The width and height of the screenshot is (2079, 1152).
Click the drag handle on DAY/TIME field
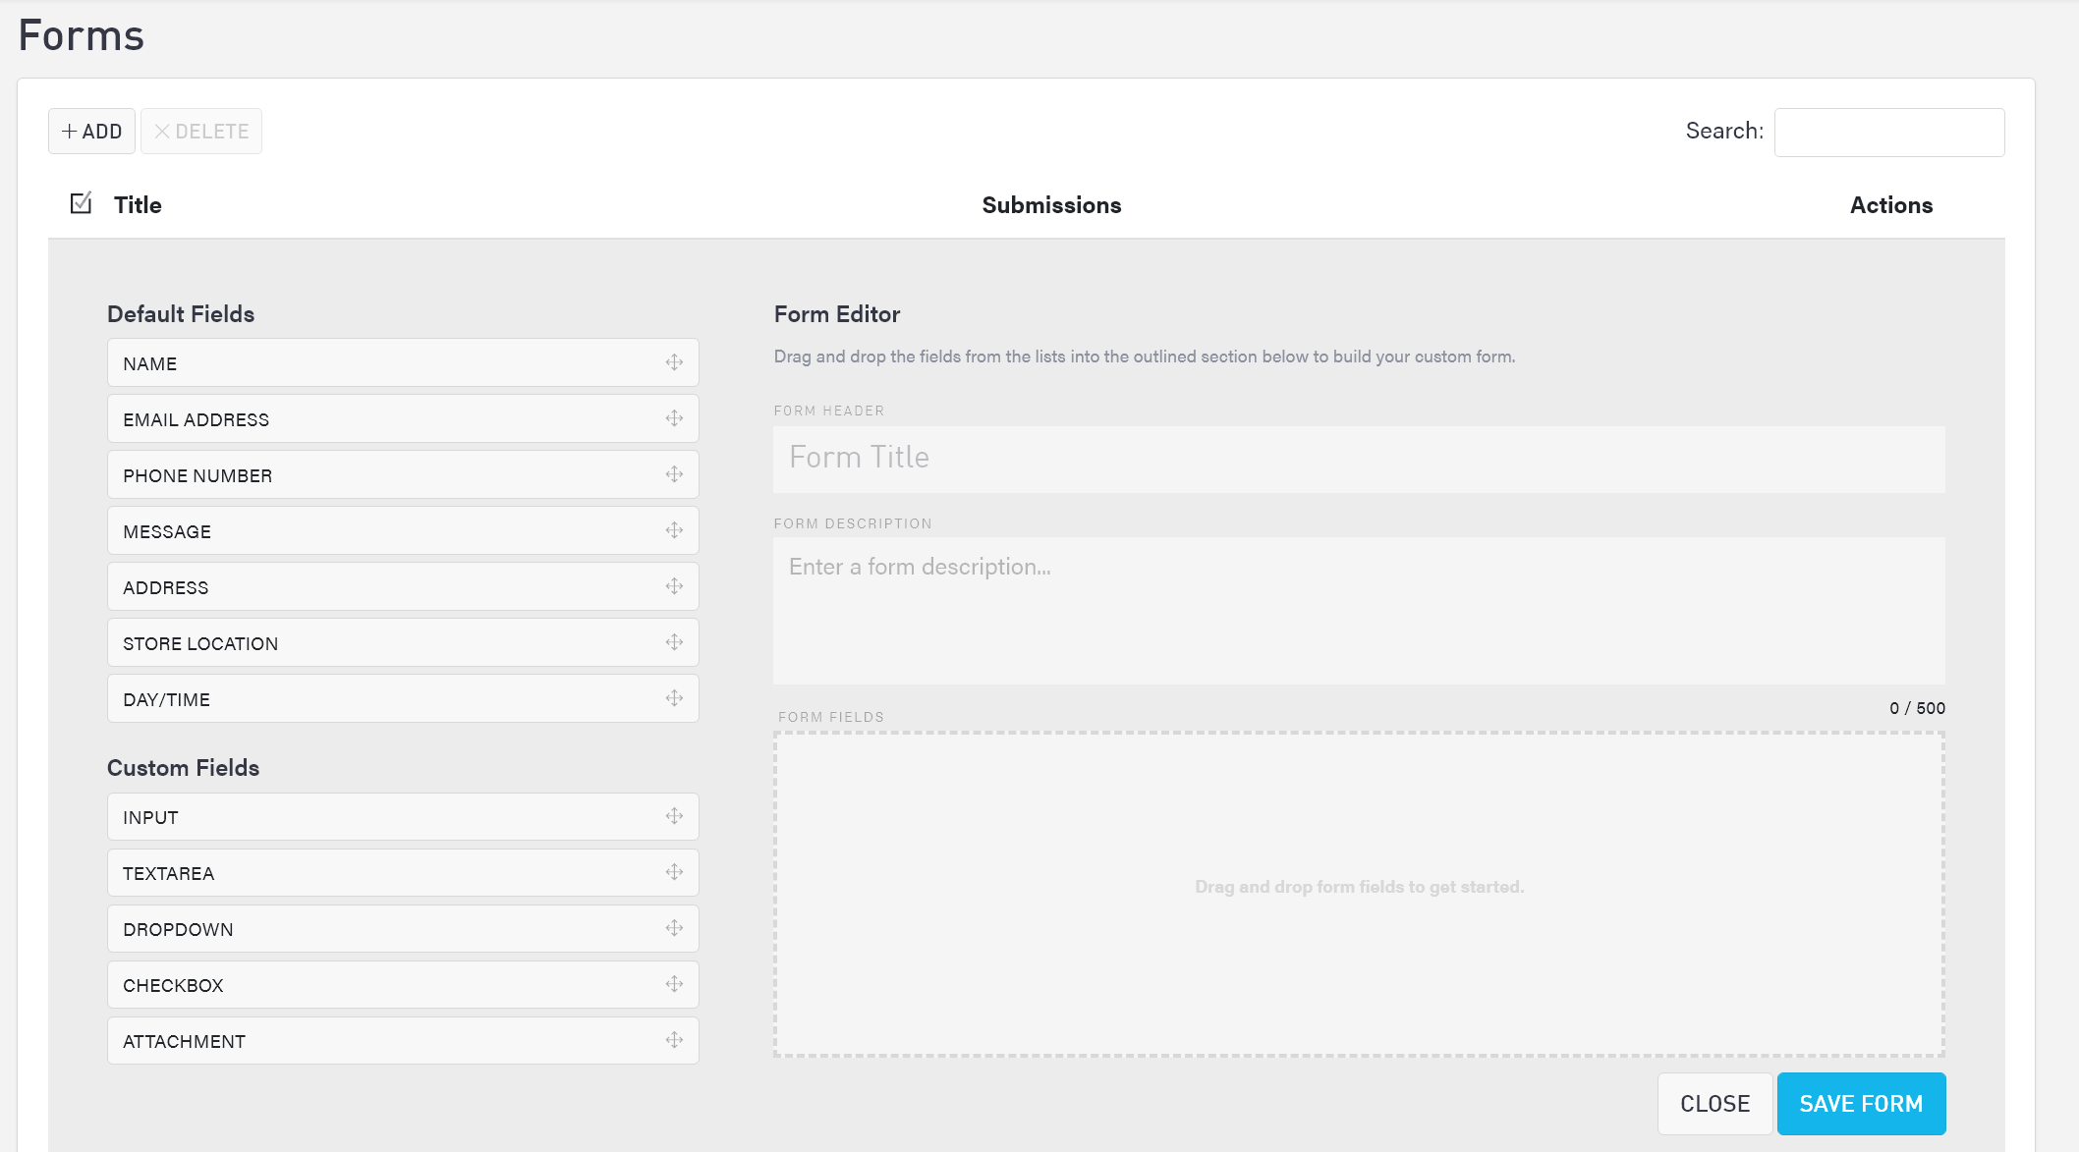[674, 698]
